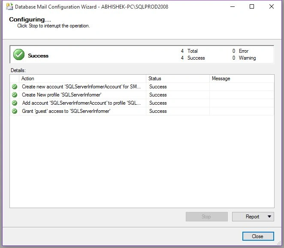Maximize the Database Mail Configuration Wizard window

click(252, 7)
